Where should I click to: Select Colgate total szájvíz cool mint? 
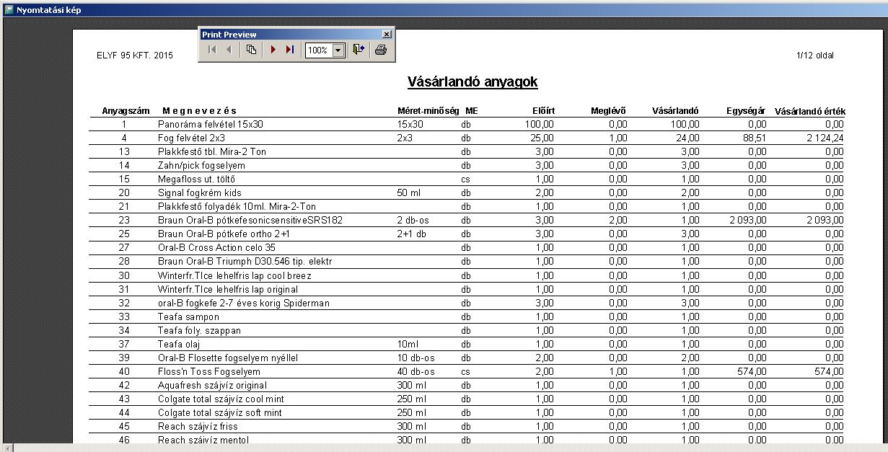click(221, 399)
